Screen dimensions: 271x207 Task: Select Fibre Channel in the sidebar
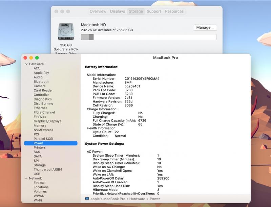(44, 112)
